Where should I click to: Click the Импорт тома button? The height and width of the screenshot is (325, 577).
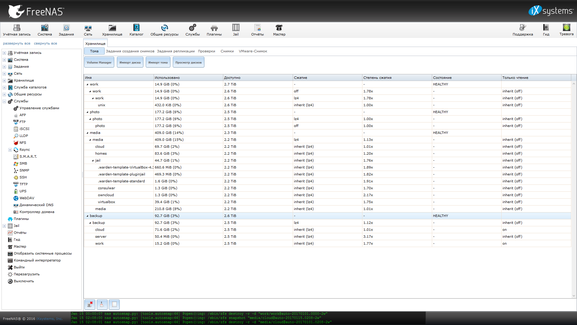tap(158, 62)
